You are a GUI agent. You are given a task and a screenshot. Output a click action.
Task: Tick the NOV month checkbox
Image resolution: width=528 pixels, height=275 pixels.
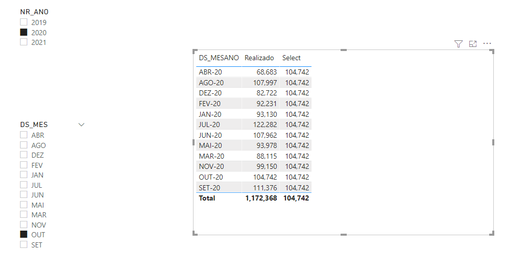click(x=23, y=224)
